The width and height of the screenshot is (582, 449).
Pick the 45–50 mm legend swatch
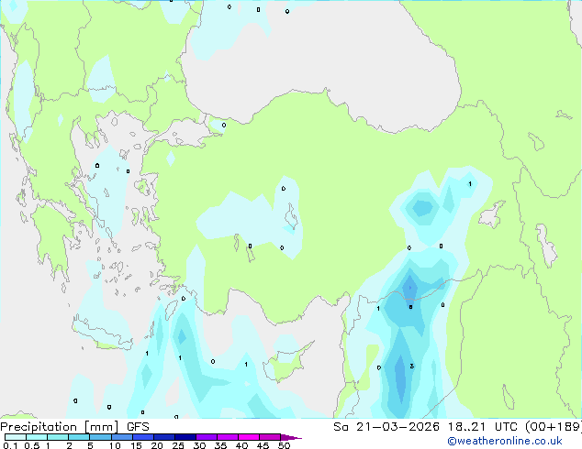[x=270, y=437]
